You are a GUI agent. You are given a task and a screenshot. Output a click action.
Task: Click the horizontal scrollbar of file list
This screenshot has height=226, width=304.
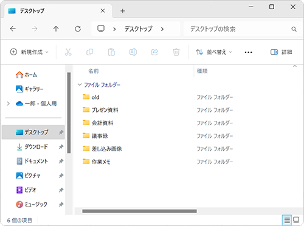pos(139,211)
